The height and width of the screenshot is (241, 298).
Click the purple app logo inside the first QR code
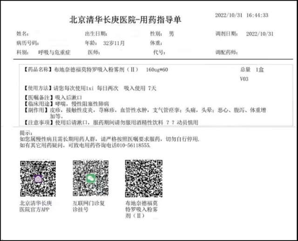click(38, 178)
